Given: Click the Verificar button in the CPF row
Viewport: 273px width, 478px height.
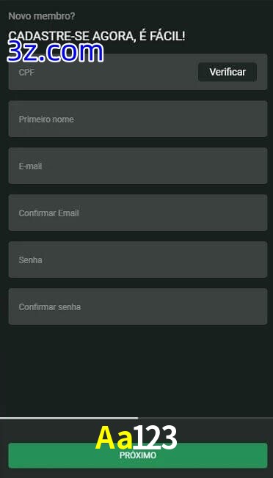Looking at the screenshot, I should pos(227,72).
